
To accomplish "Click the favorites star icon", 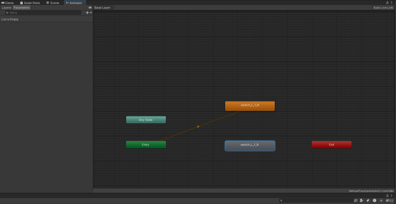I will pos(381,201).
